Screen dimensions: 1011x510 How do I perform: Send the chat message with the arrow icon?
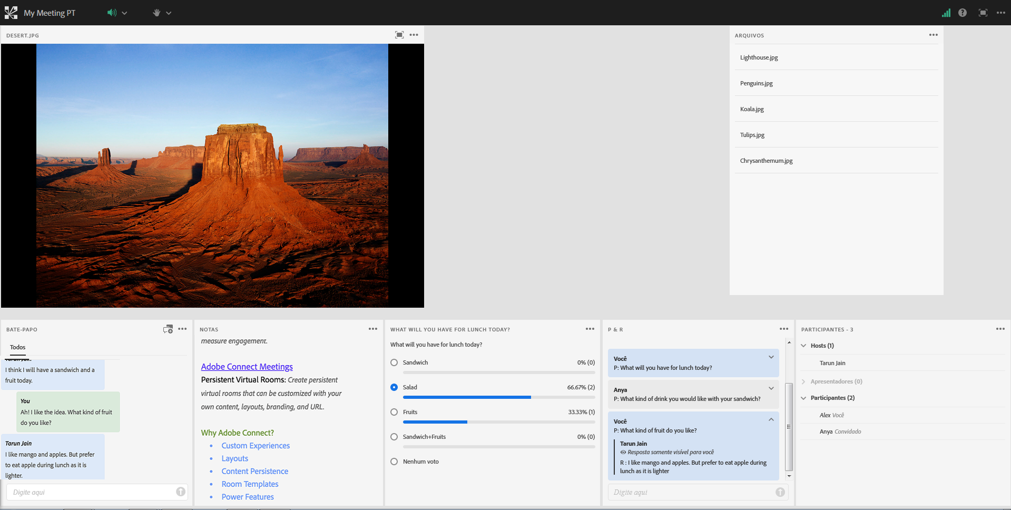point(180,492)
